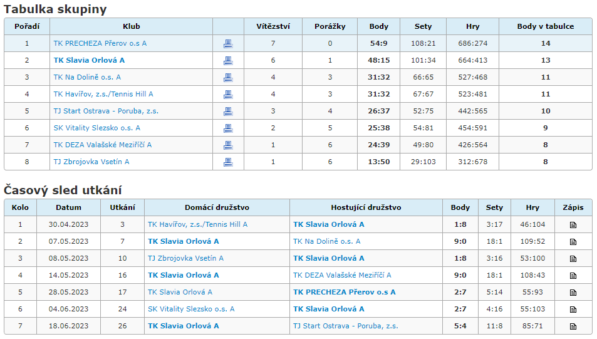Click the Zápis column header
The image size is (597, 339).
click(573, 207)
